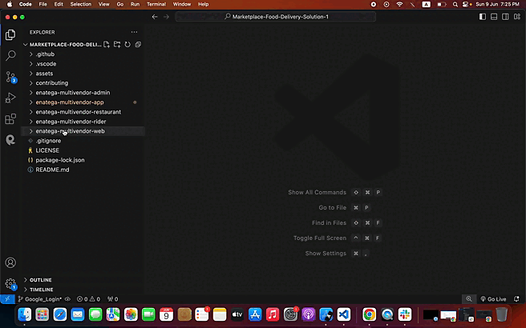Toggle the bottom panel layout button
Image resolution: width=526 pixels, height=328 pixels.
pos(504,16)
